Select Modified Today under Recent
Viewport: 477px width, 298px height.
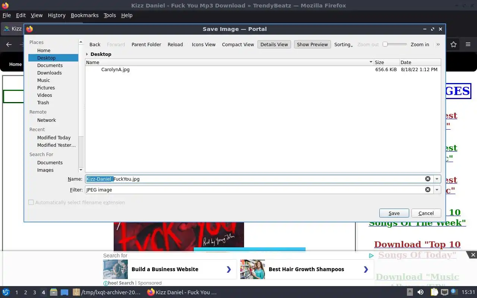54,137
